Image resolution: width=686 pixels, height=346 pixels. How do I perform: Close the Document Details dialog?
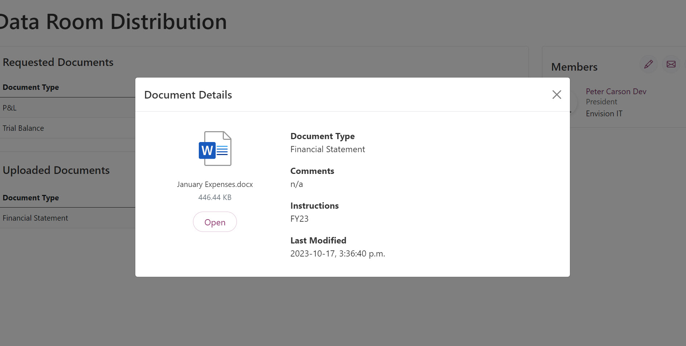click(556, 95)
